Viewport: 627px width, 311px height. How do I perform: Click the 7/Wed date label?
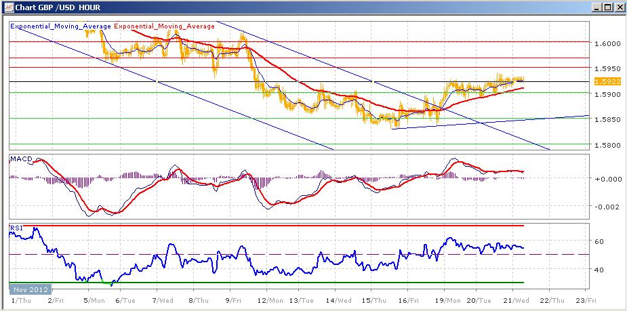tap(164, 299)
